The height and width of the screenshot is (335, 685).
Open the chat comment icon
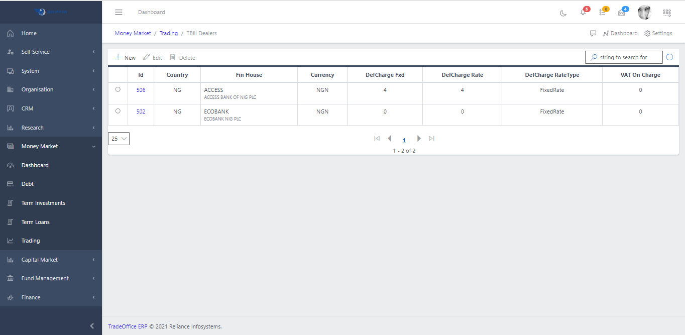[593, 33]
